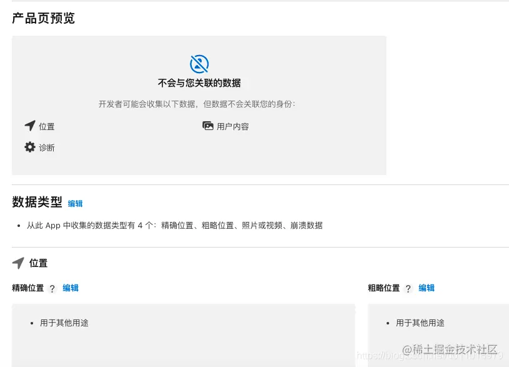Click the 开发者可能会收集以下数据 description line

197,104
